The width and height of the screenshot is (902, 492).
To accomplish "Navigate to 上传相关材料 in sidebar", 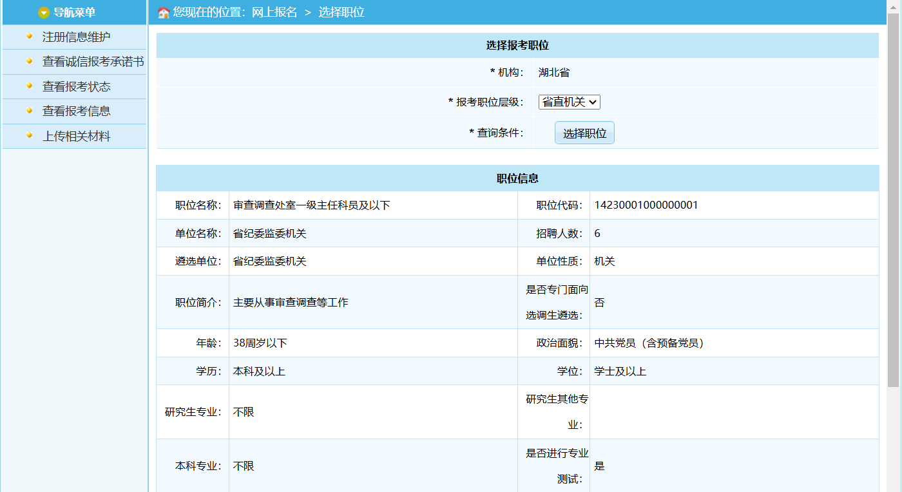I will tap(76, 137).
